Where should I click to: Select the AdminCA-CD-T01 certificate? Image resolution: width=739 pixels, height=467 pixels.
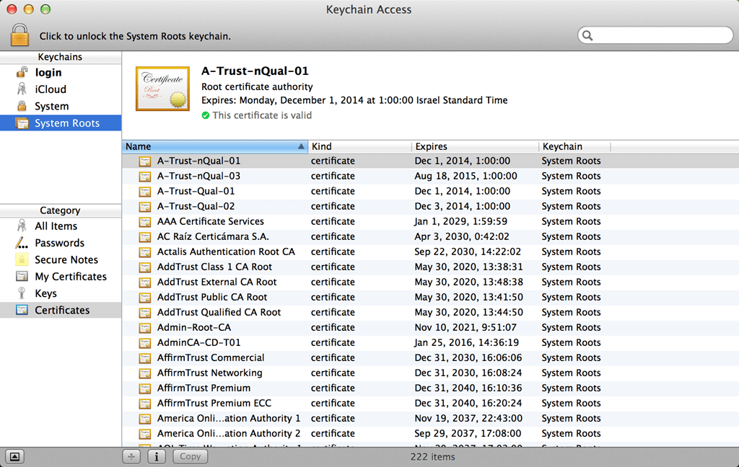(430, 343)
